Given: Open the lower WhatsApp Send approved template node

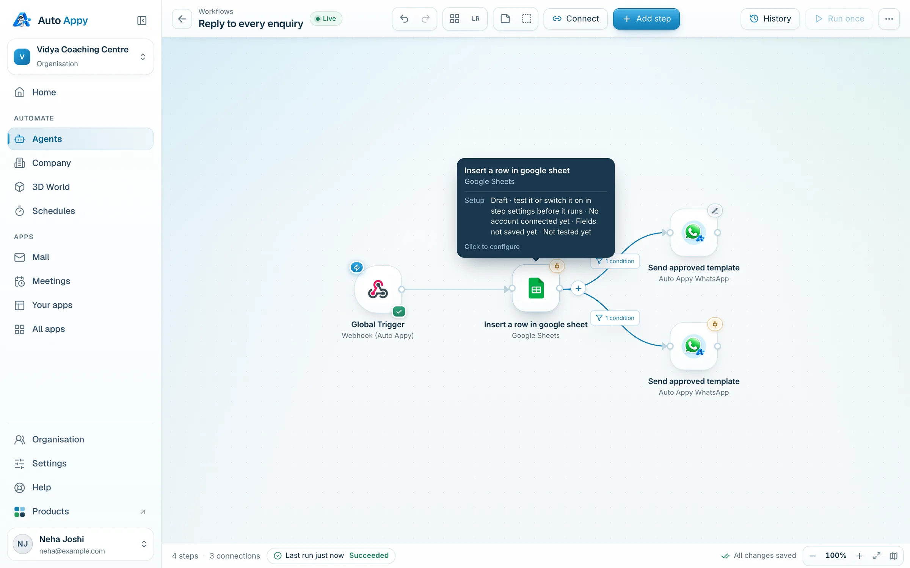Looking at the screenshot, I should click(693, 346).
